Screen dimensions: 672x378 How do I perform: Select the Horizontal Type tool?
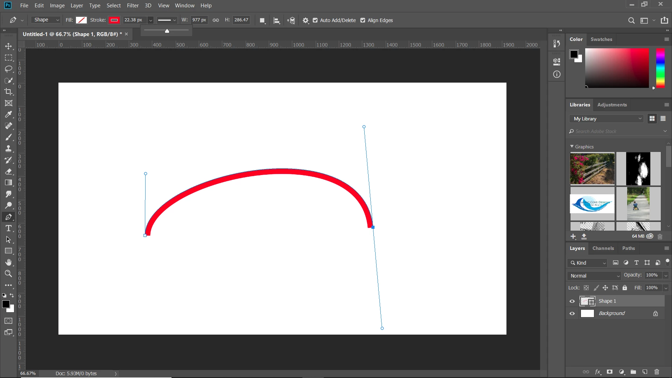coord(8,229)
